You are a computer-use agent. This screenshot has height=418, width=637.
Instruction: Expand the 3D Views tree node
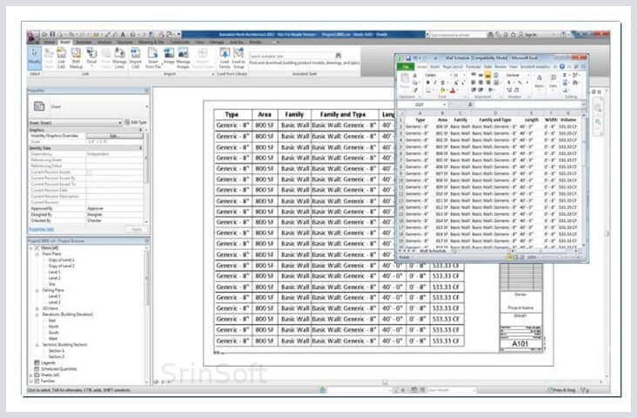pos(37,308)
